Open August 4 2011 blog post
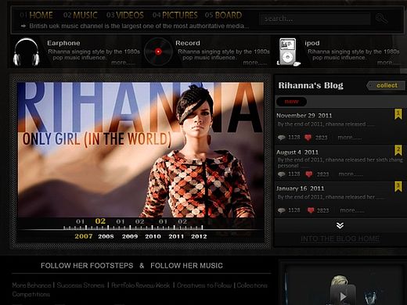 tap(297, 152)
